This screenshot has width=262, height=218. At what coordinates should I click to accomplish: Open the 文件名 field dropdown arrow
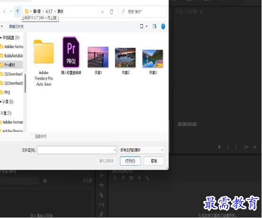point(115,150)
